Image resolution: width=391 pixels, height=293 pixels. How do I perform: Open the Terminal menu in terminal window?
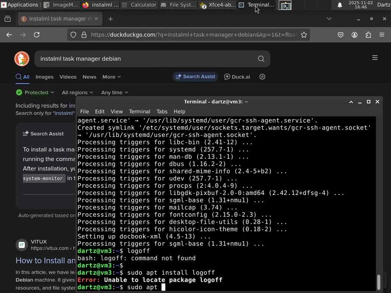coord(139,112)
